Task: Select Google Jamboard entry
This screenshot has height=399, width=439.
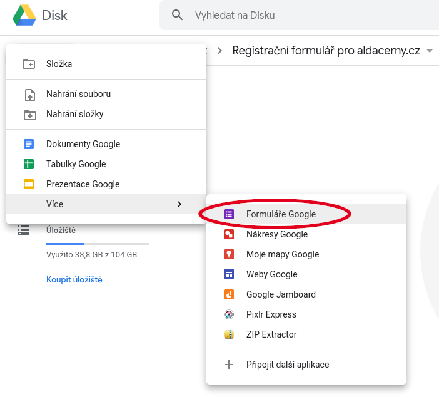Action: (x=306, y=294)
